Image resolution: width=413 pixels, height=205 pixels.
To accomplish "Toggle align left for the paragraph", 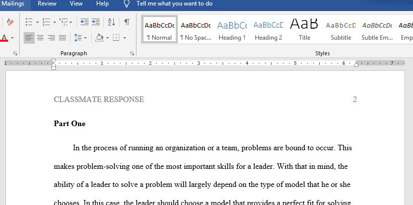I will pos(29,38).
